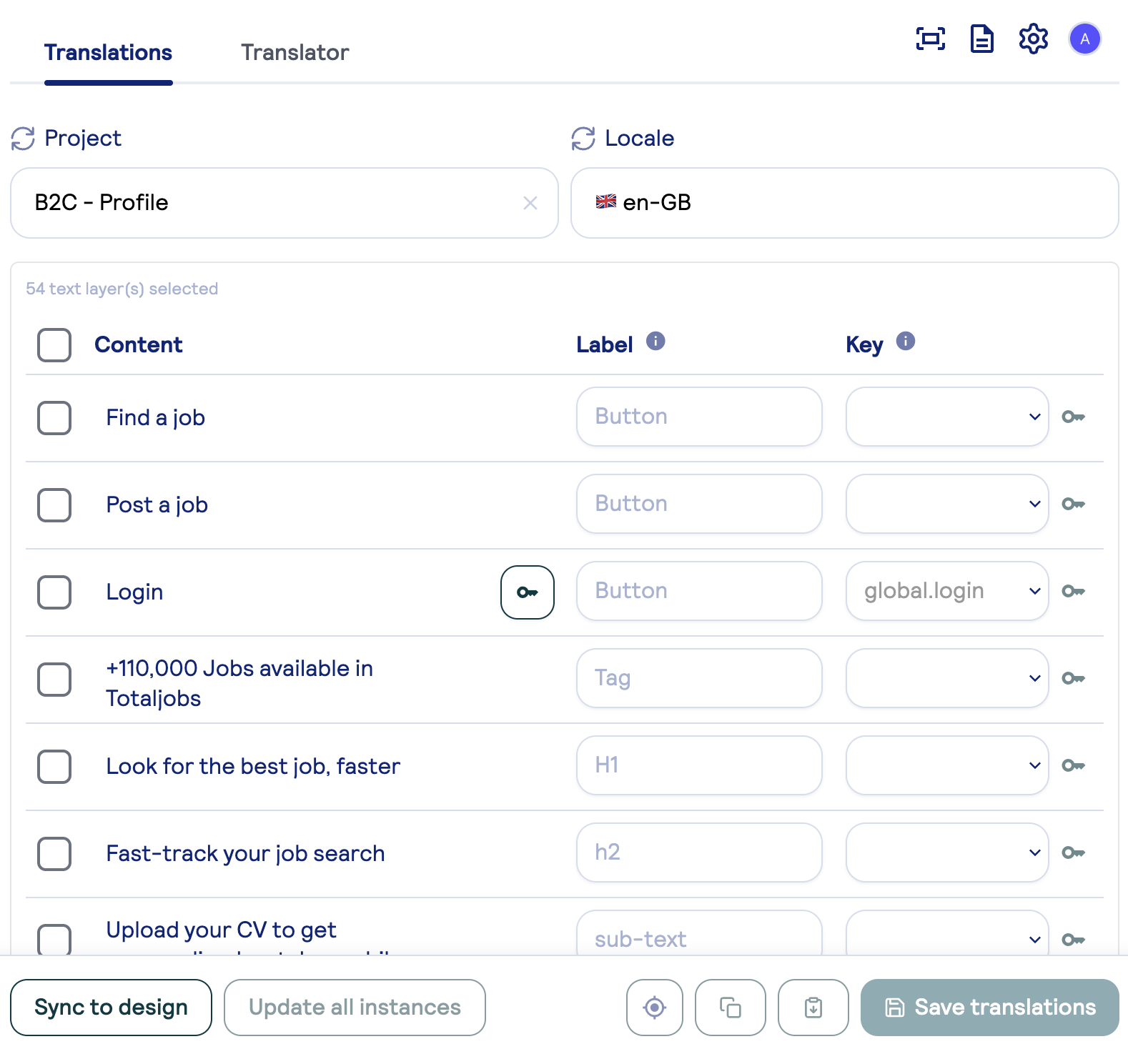
Task: Select "Look for the best job, faster" text
Action: (x=253, y=767)
